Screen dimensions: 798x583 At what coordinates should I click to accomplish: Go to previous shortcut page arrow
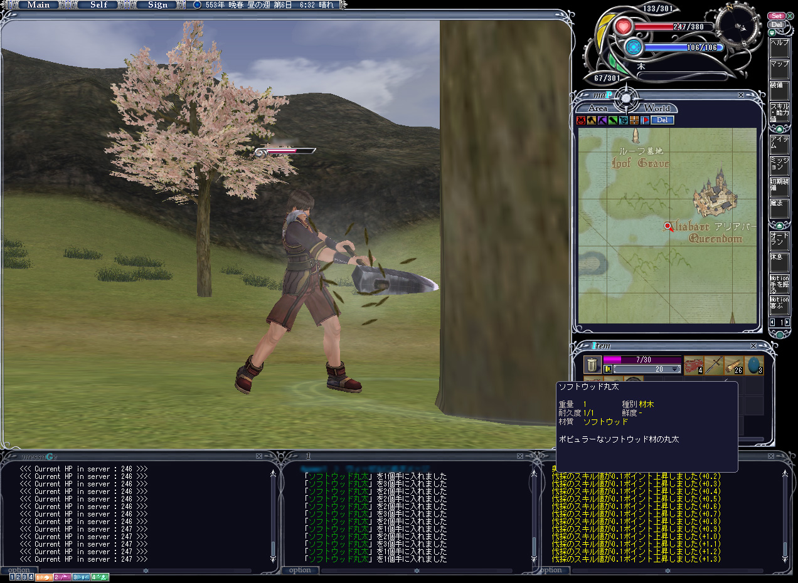pos(772,322)
